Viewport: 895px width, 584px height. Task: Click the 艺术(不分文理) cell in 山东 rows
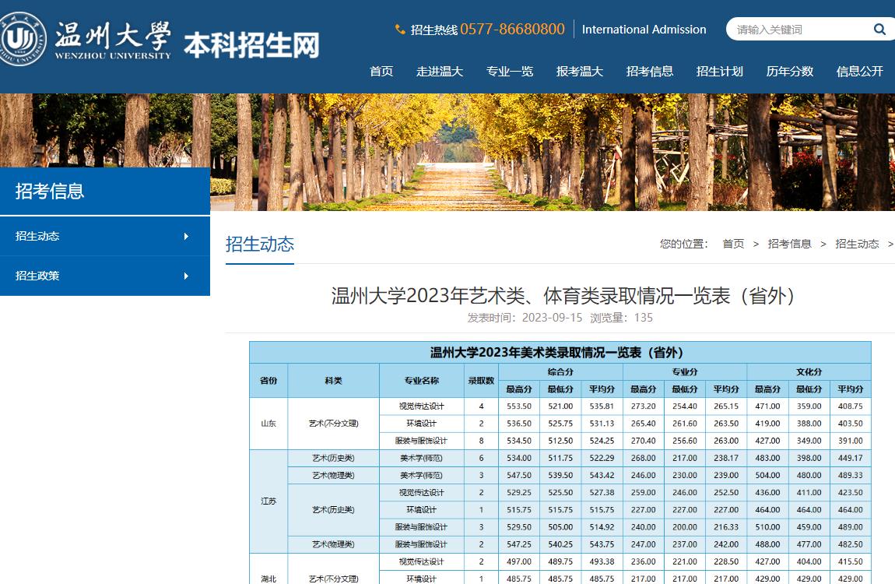[333, 424]
